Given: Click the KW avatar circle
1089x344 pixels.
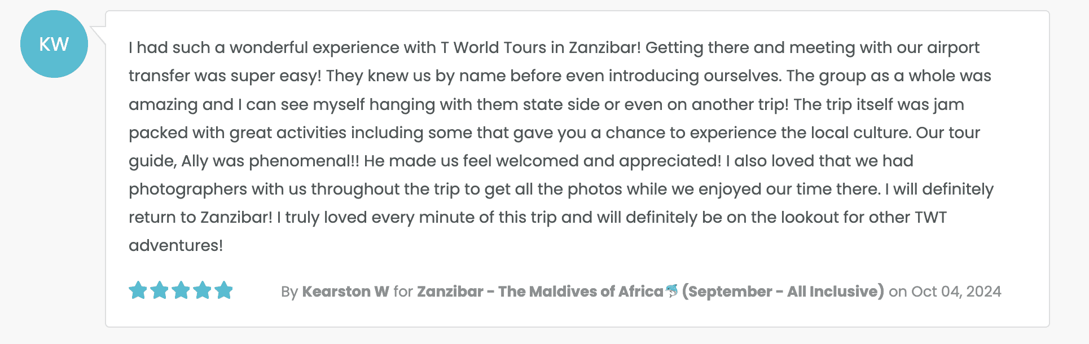Looking at the screenshot, I should (54, 44).
